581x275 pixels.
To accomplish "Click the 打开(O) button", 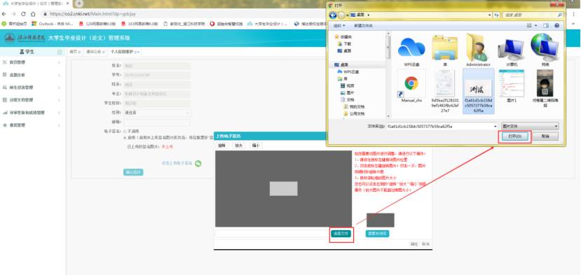I will (x=514, y=136).
